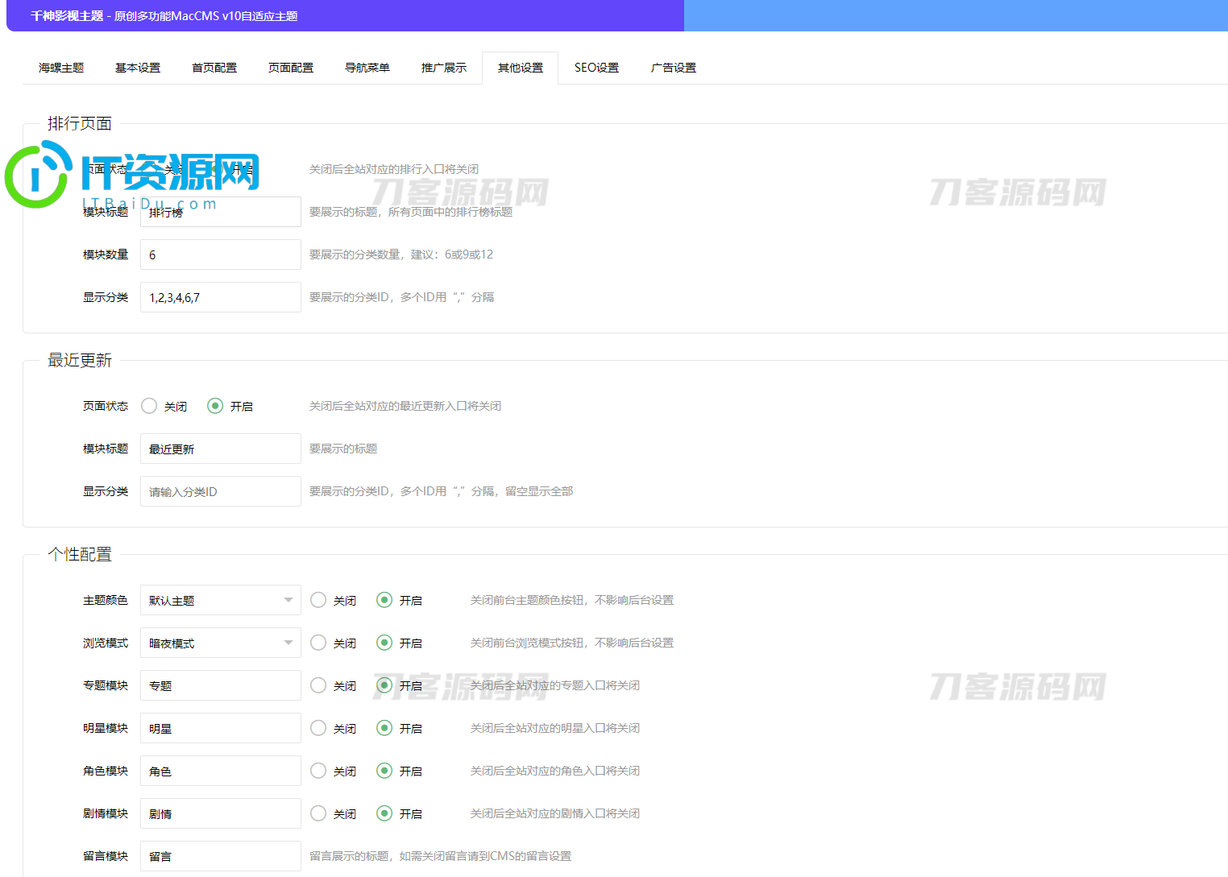This screenshot has height=877, width=1228.
Task: Switch to the 基本设置 tab
Action: pos(138,68)
